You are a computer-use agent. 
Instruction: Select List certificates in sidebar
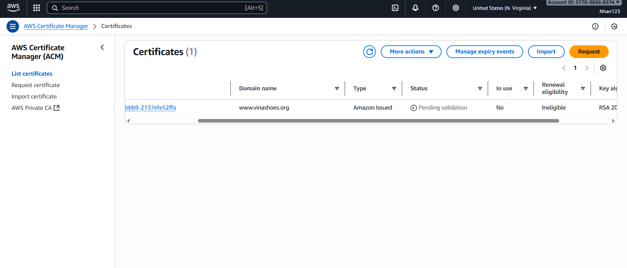tap(32, 74)
